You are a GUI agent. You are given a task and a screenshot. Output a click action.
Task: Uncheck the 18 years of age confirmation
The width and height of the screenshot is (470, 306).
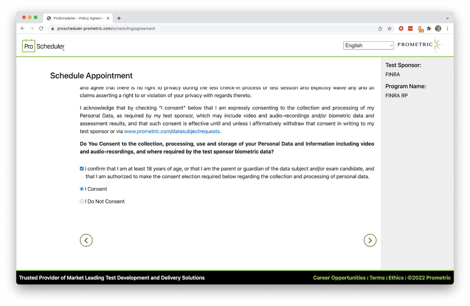(x=82, y=169)
